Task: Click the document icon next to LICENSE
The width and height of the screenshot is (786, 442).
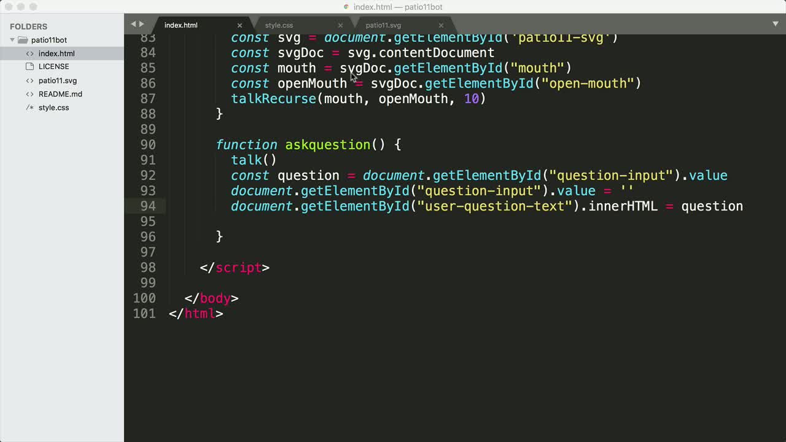Action: [29, 67]
